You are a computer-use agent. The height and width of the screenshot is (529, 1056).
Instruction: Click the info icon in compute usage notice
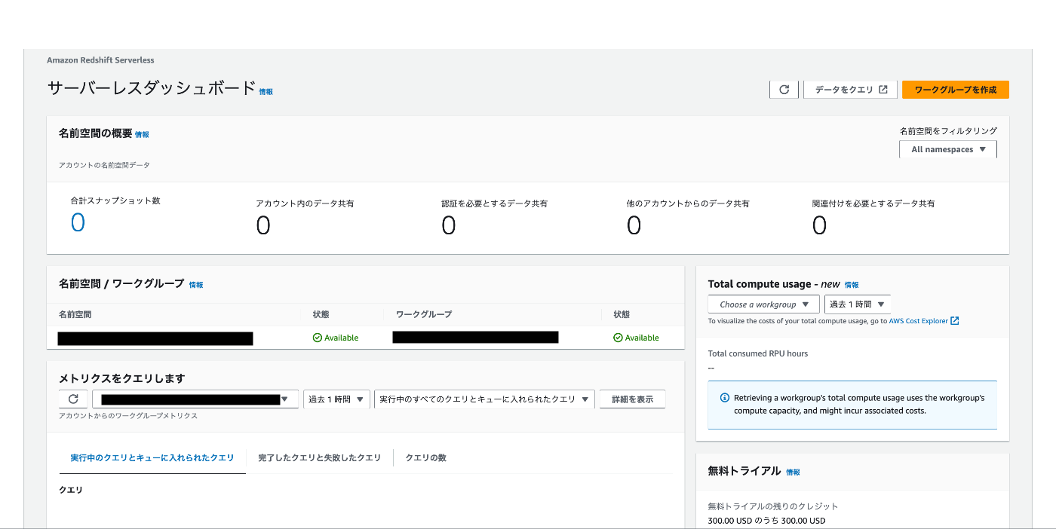coord(725,398)
